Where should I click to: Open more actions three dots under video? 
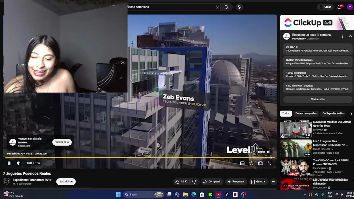point(274,182)
